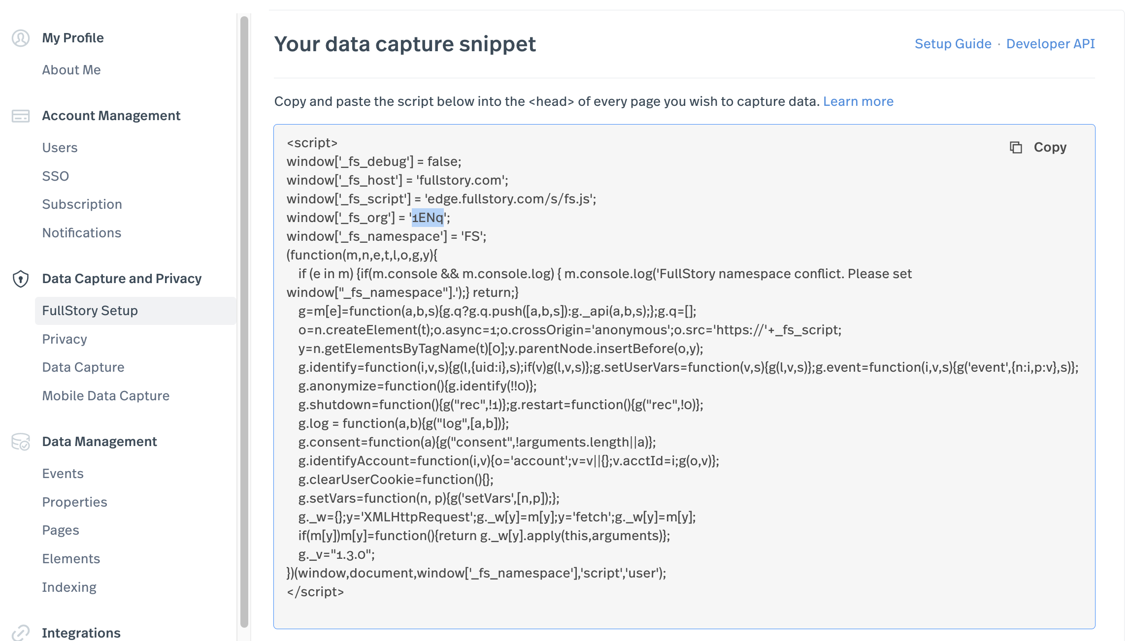This screenshot has width=1131, height=641.
Task: Click the g._v="1.3.0" version line
Action: click(x=336, y=554)
